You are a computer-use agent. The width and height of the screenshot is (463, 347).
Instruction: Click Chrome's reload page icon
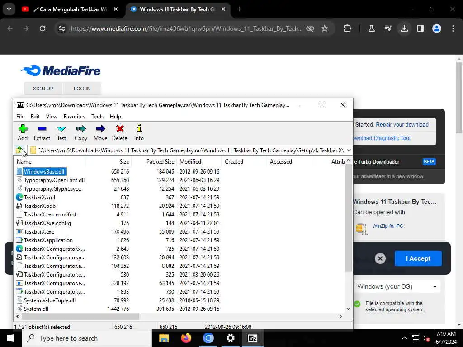point(43,28)
